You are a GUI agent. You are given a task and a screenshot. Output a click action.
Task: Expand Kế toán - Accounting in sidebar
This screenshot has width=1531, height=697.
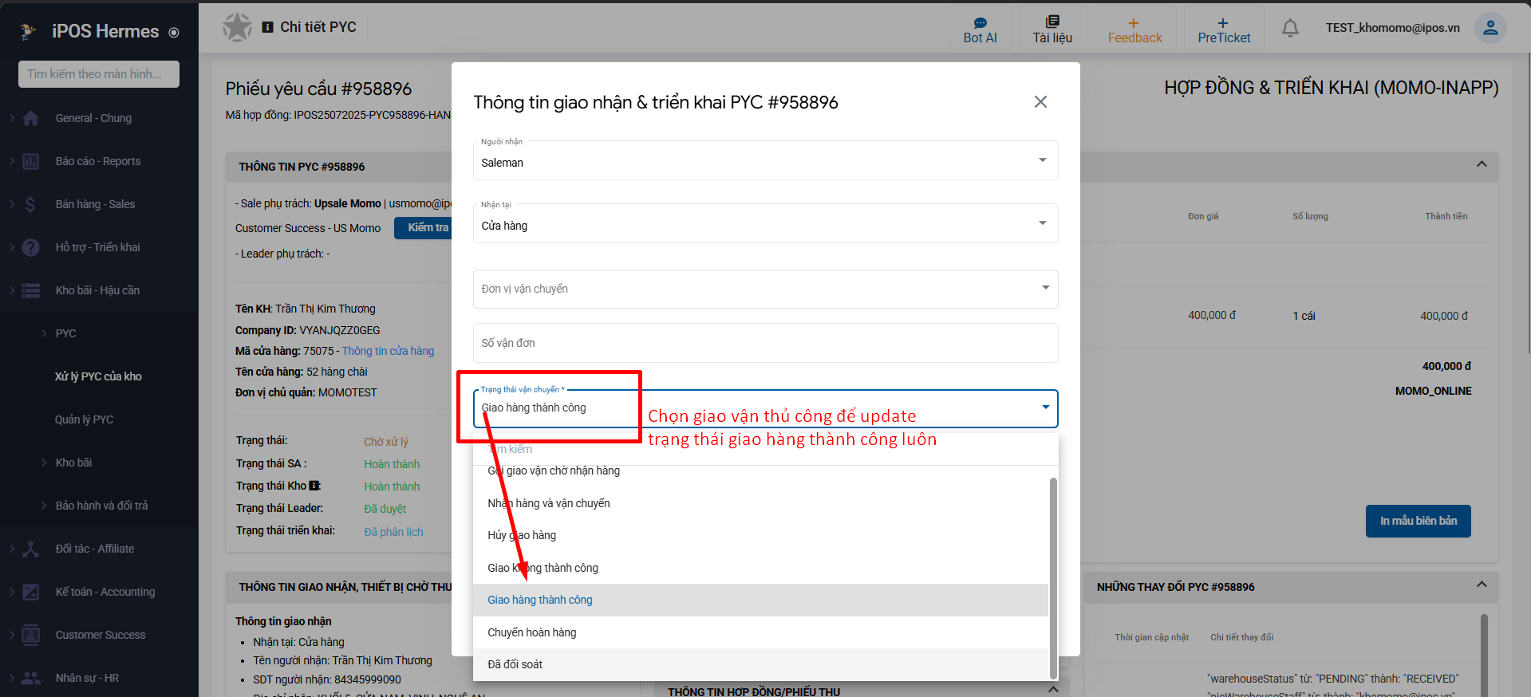(105, 592)
